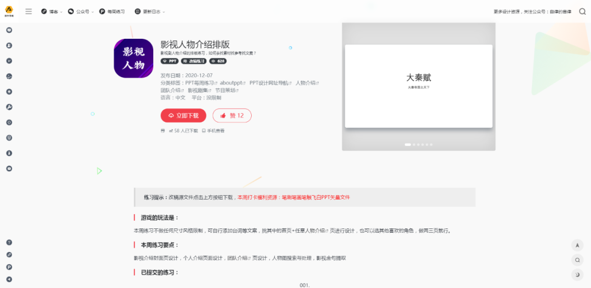591x288 pixels.
Task: Click the 更多设计资源 header notice text
Action: [x=532, y=11]
